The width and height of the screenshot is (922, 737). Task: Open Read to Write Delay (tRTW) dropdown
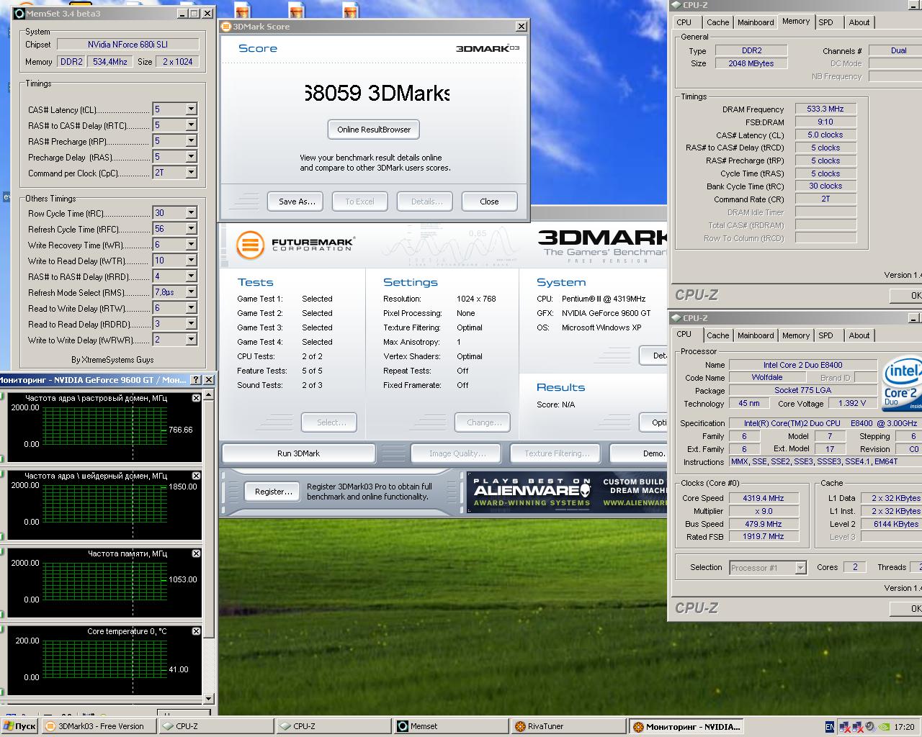pos(191,308)
